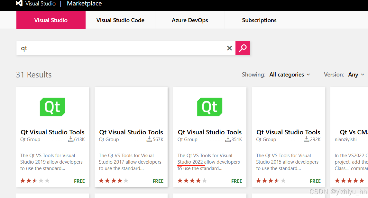Select the Visual Studio tab

click(51, 20)
